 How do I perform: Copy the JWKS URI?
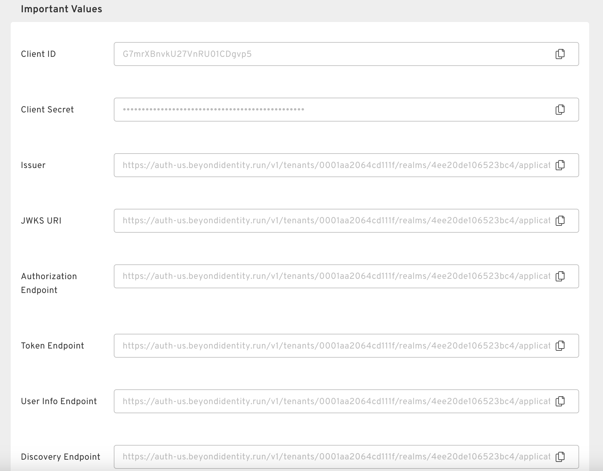click(560, 221)
